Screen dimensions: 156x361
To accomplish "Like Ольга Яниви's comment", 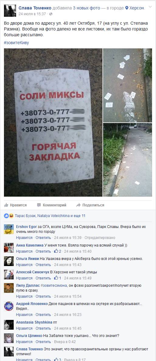I will coord(24,265).
